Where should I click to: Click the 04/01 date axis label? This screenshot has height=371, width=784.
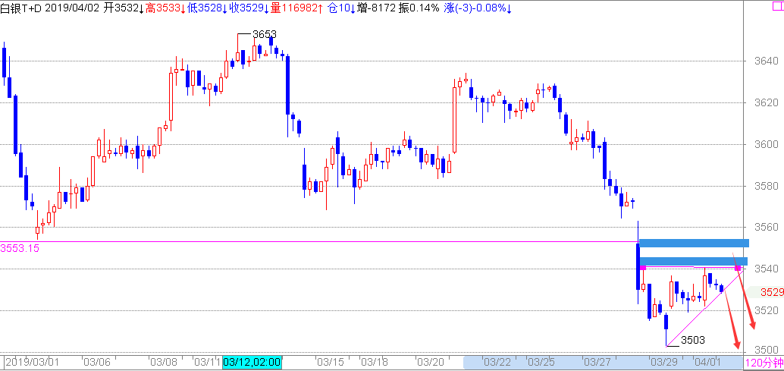(x=709, y=362)
